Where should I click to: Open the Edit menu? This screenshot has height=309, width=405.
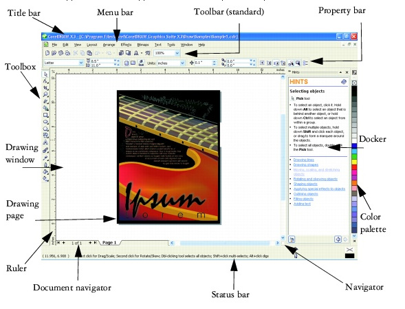click(65, 45)
